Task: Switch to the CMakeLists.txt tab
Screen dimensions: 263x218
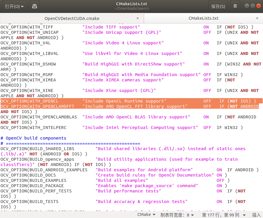Action: click(204, 18)
